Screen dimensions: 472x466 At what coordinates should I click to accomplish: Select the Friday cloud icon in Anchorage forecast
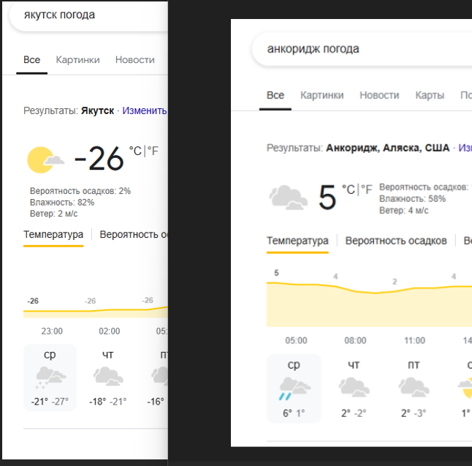coord(414,387)
